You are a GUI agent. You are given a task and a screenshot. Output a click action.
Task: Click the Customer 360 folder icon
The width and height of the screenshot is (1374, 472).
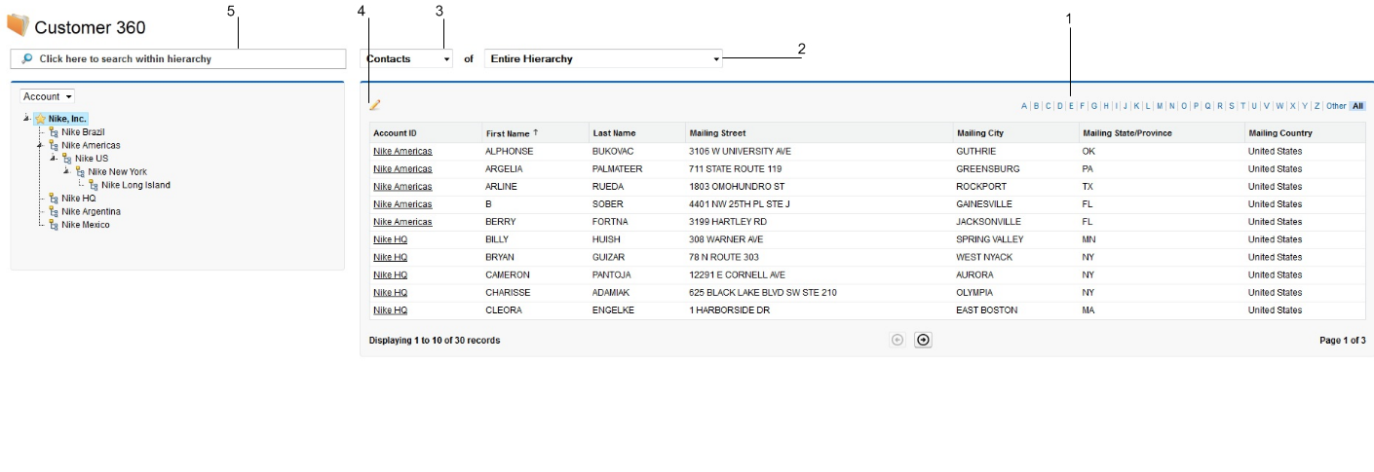click(x=18, y=25)
